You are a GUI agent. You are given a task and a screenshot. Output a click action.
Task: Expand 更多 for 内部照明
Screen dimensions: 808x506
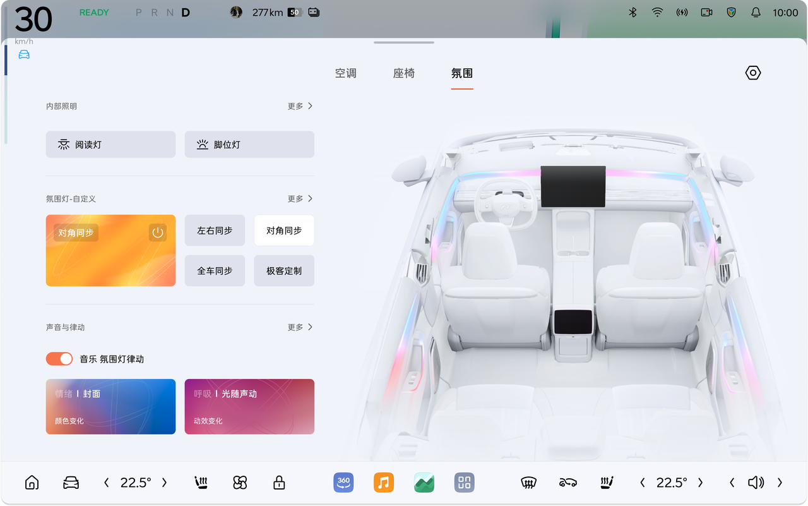pyautogui.click(x=300, y=106)
